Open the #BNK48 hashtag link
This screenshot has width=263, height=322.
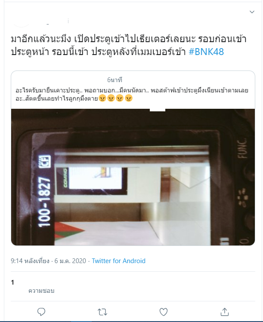coord(206,52)
